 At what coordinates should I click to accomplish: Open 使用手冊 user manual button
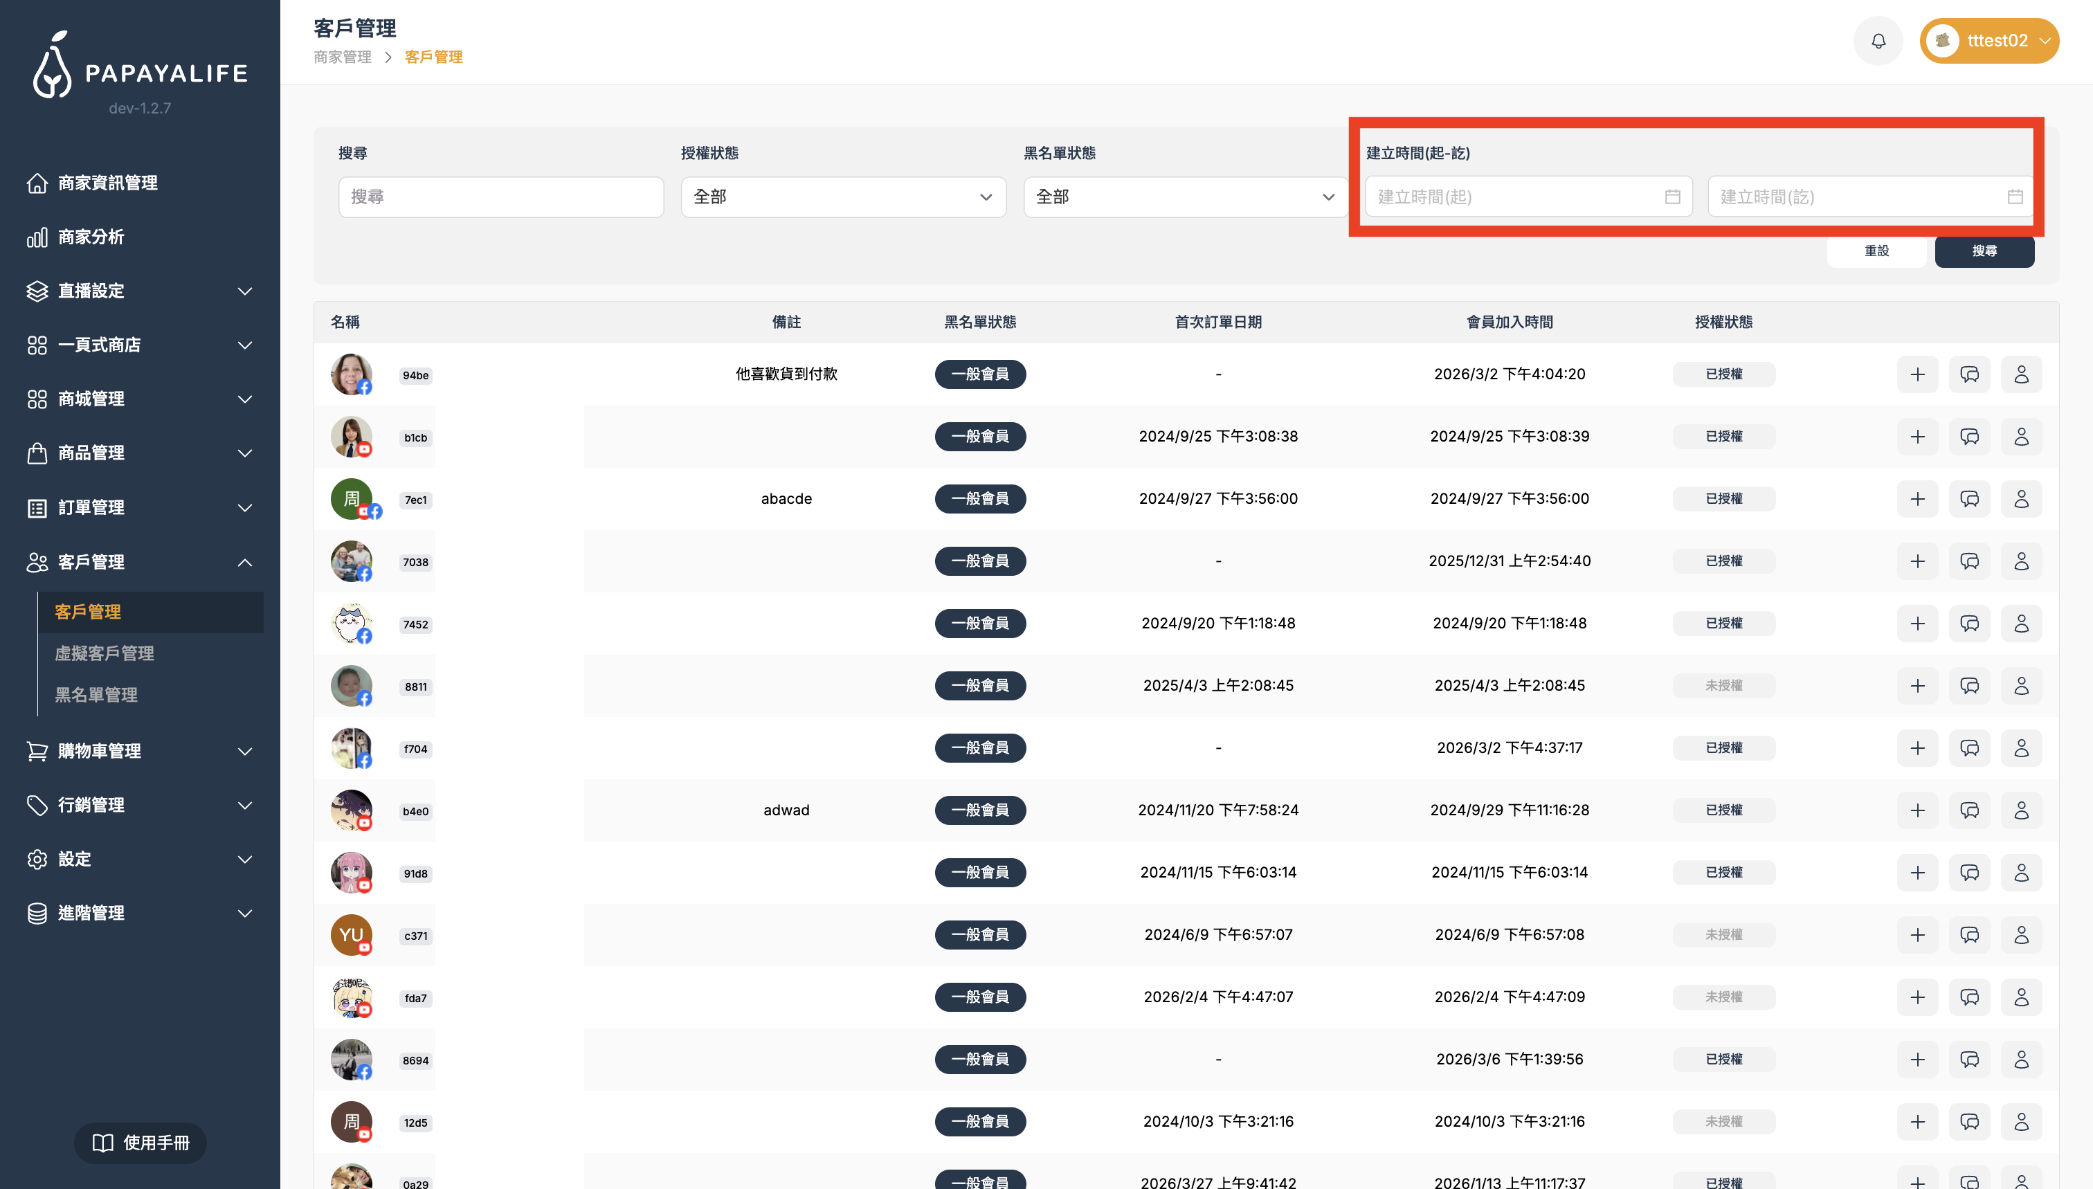coord(141,1143)
